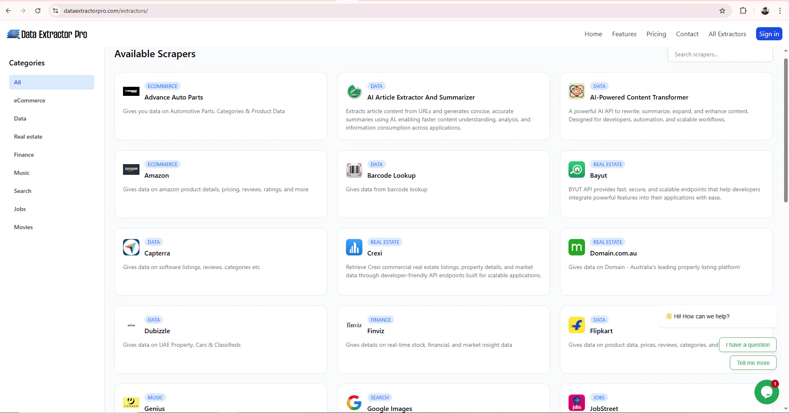Click the 'Tell me more' chat button
The height and width of the screenshot is (413, 789).
[753, 363]
